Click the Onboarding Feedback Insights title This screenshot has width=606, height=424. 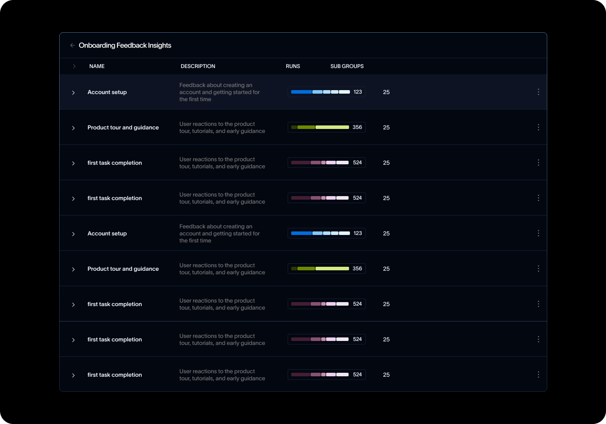(125, 45)
